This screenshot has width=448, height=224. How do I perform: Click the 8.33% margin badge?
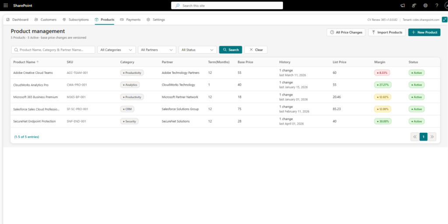[x=382, y=72]
